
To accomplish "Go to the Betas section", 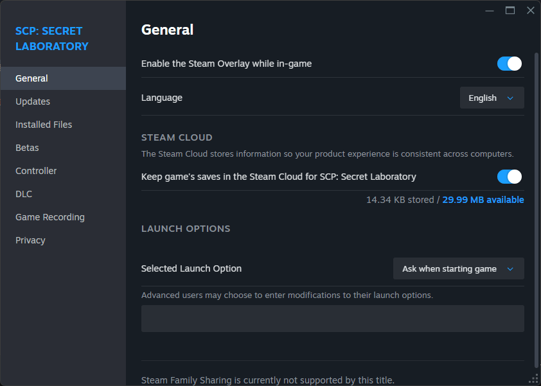I will click(63, 148).
